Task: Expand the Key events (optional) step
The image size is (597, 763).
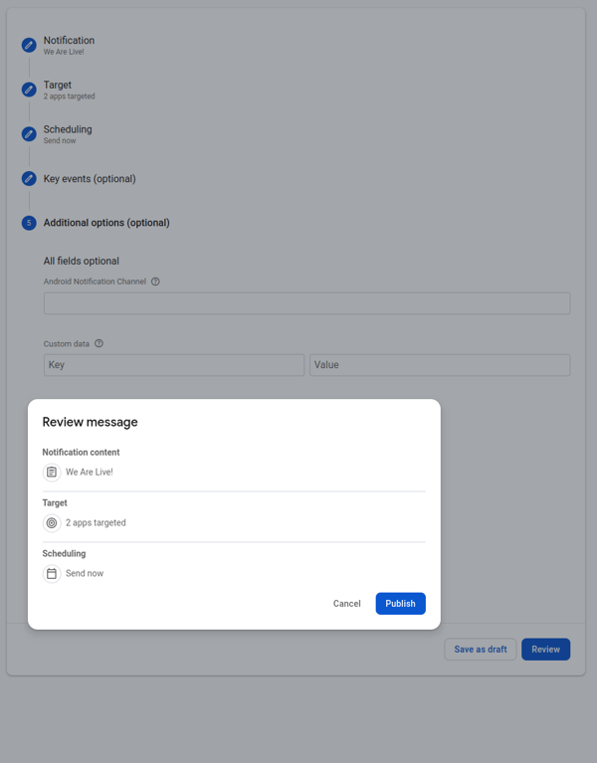Action: click(90, 179)
